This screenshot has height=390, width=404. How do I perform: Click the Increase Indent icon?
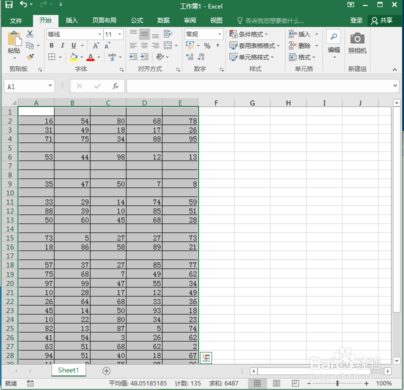[x=144, y=57]
